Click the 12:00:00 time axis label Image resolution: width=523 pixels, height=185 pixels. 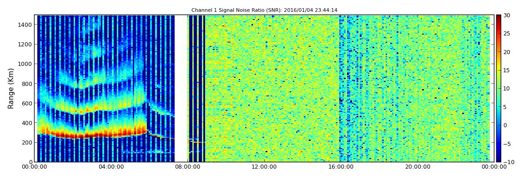[263, 166]
